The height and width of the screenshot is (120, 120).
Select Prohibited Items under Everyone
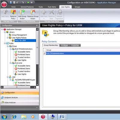(x=24, y=68)
